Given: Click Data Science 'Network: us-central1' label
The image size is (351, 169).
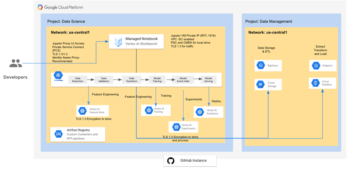Looking at the screenshot, I should coord(70,32).
